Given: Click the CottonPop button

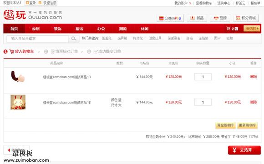Looking at the screenshot, I should (x=170, y=18).
